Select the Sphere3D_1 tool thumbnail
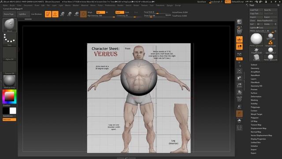Image resolution: width=282 pixels, height=159 pixels. coord(271,50)
